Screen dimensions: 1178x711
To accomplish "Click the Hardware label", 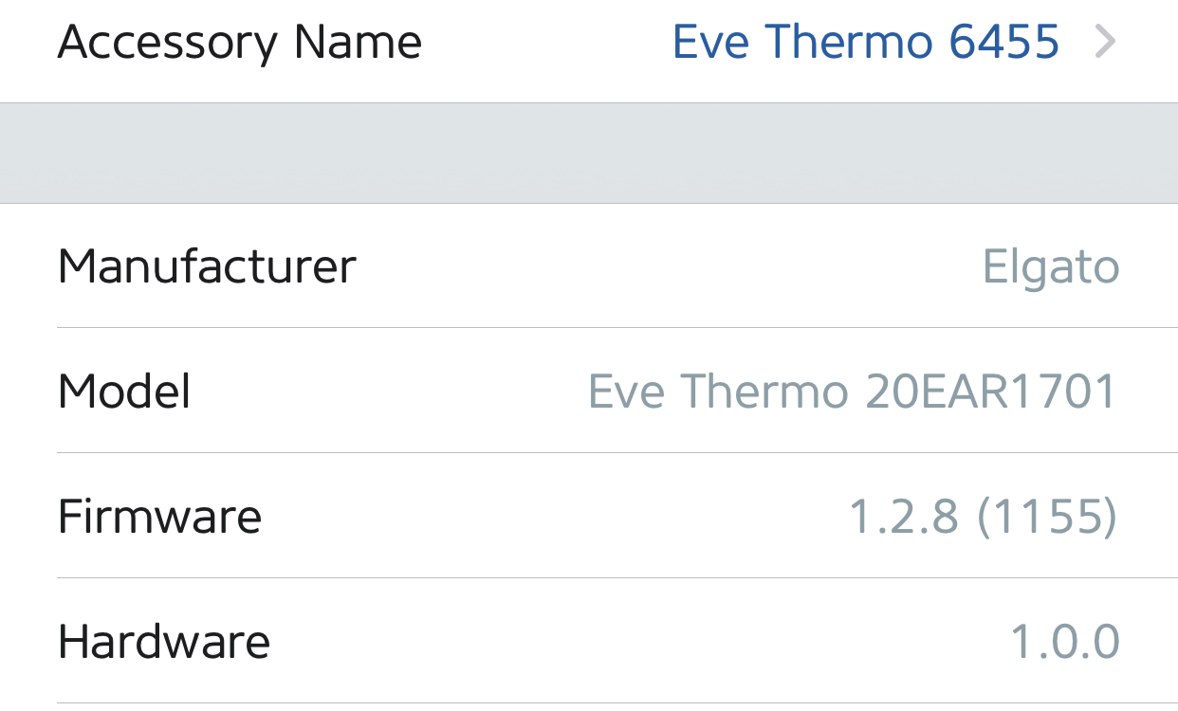I will [164, 642].
